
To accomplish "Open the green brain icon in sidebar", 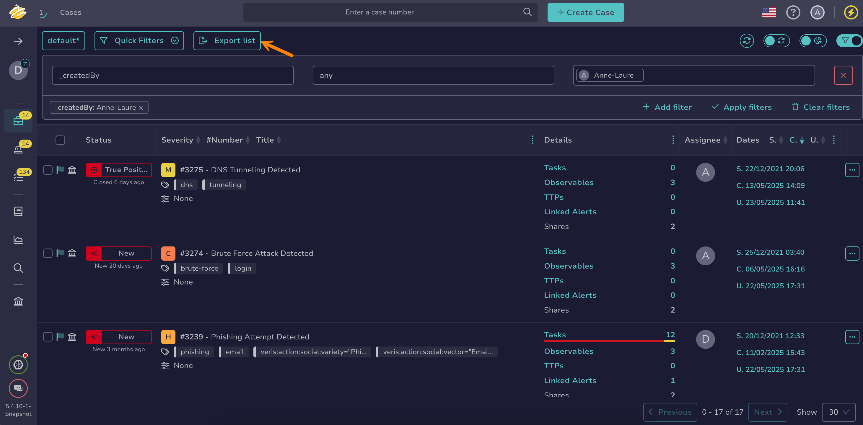I will [x=18, y=365].
